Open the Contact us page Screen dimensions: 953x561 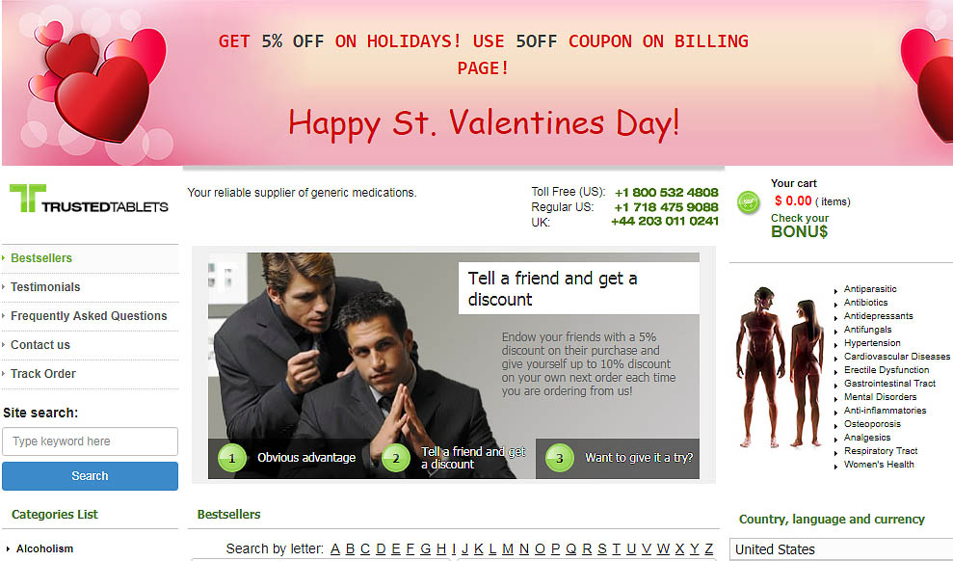pyautogui.click(x=40, y=345)
